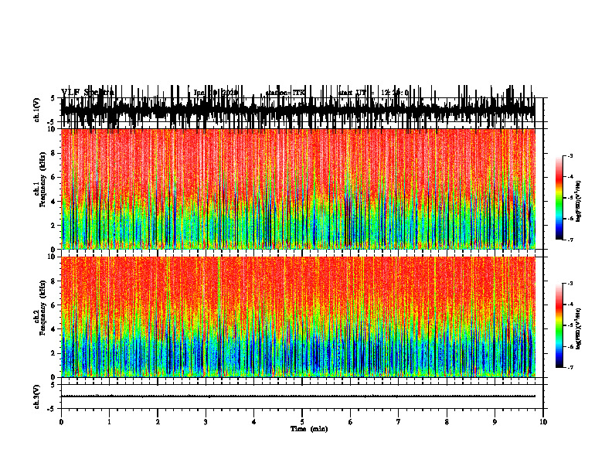Click the ch.1 spectrogram color bar
The height and width of the screenshot is (473, 612).
(x=559, y=198)
